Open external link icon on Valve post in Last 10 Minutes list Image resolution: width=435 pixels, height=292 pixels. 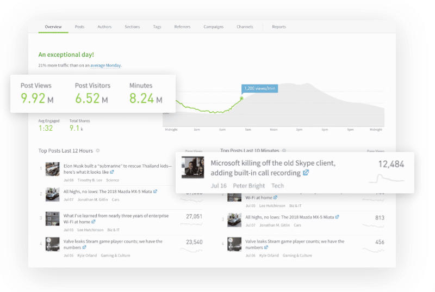(266, 247)
